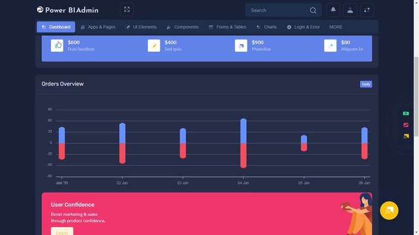Click the pink icon on the right edge
419x235 pixels.
point(406,125)
